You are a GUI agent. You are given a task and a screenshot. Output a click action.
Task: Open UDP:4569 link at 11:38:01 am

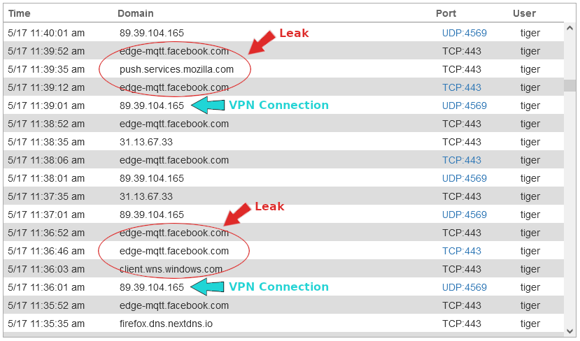[x=464, y=178]
